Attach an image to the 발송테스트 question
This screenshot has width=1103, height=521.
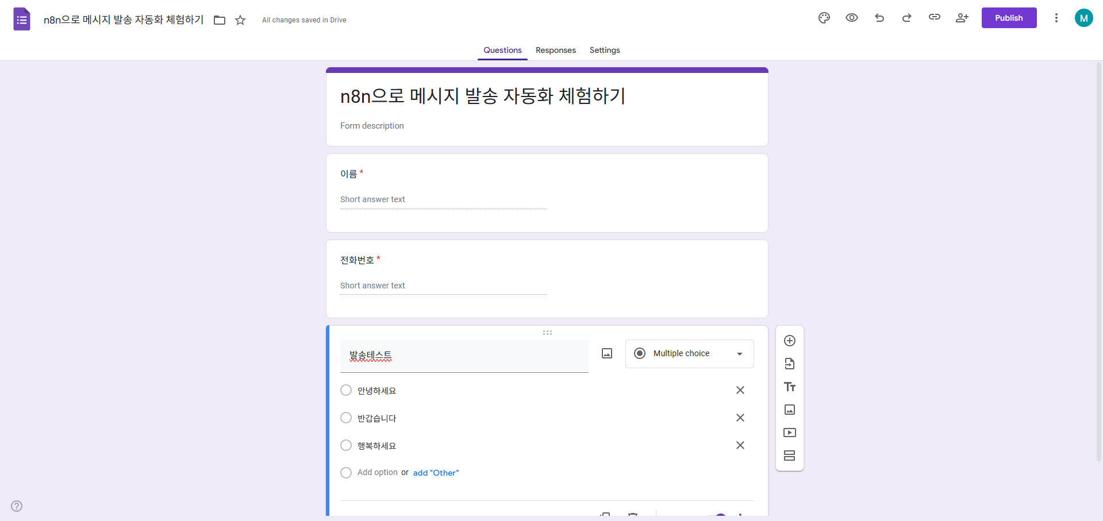click(x=606, y=353)
